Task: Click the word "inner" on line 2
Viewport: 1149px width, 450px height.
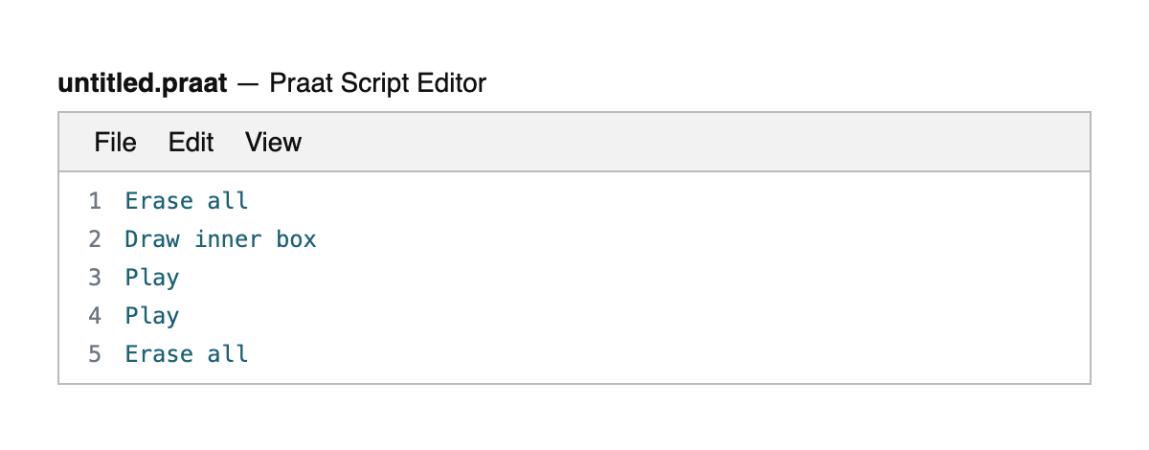Action: tap(228, 239)
